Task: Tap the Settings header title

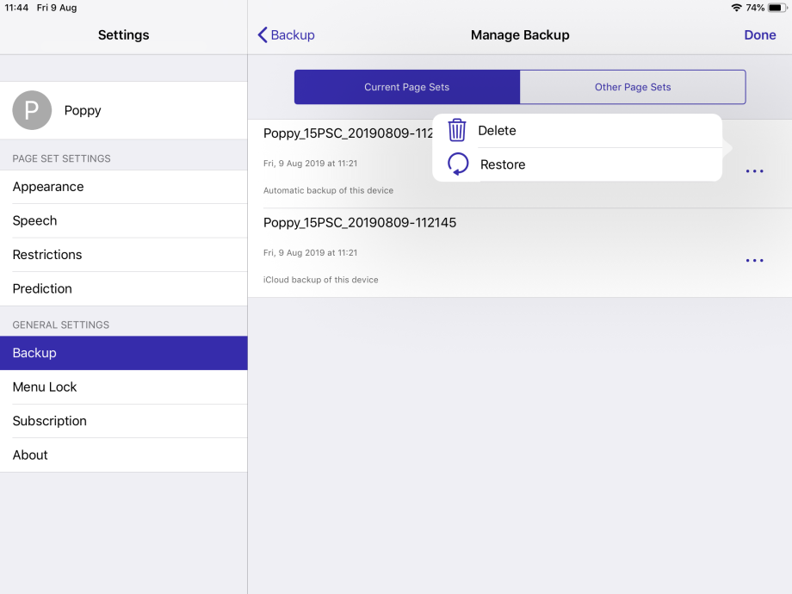Action: pyautogui.click(x=124, y=34)
